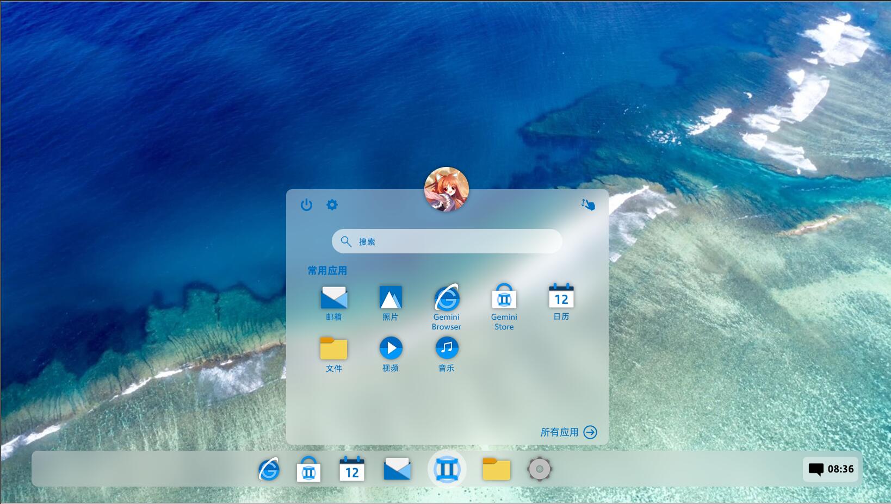Click the 08:36 clock in tray
Viewport: 891px width, 504px height.
(841, 469)
